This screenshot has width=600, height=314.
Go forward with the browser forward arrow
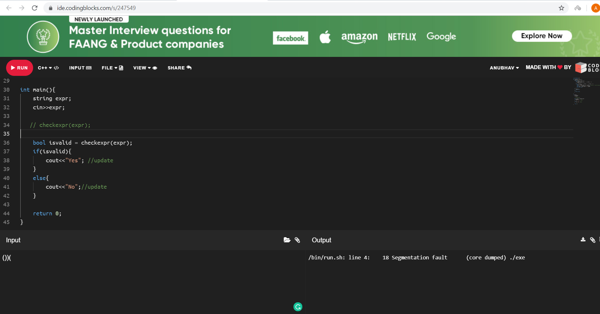tap(22, 8)
